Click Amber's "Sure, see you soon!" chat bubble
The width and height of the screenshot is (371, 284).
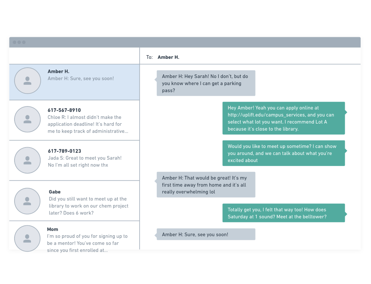tap(206, 234)
